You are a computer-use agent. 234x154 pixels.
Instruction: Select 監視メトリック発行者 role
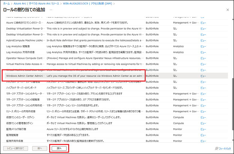point(116,129)
